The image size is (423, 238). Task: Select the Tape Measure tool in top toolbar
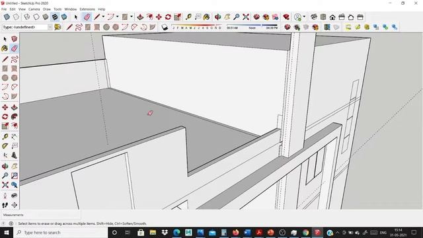[x=188, y=17]
